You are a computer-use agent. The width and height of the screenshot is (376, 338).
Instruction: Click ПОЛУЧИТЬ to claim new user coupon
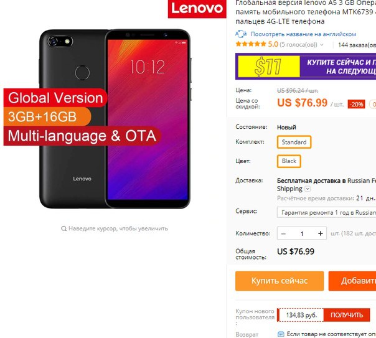(x=347, y=315)
